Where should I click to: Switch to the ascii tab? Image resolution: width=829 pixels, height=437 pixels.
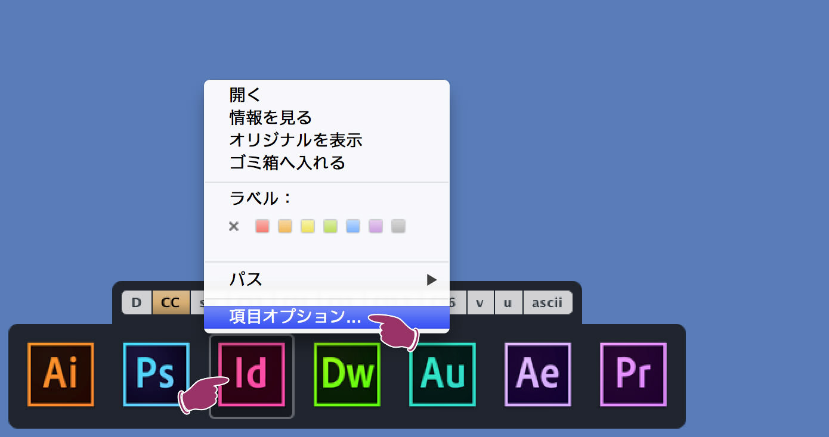547,302
